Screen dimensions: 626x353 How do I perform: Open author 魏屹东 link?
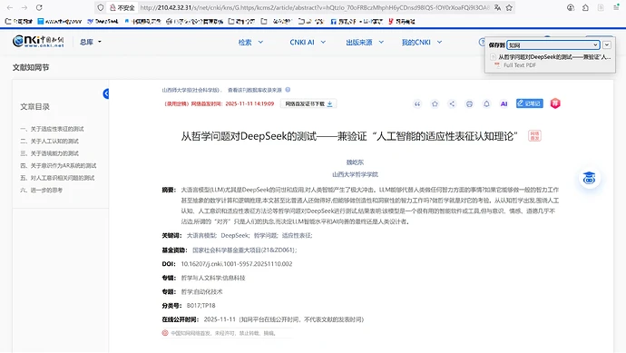(x=355, y=162)
